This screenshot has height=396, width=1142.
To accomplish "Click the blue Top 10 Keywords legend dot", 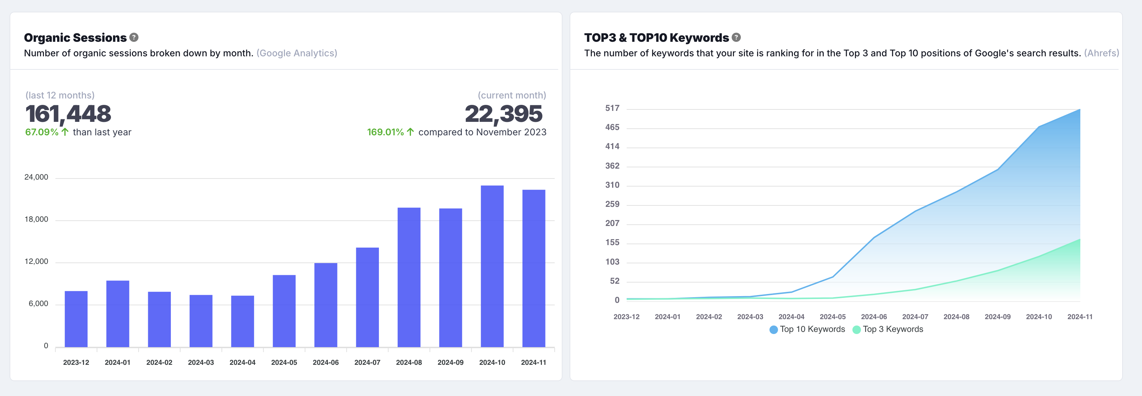I will 774,329.
